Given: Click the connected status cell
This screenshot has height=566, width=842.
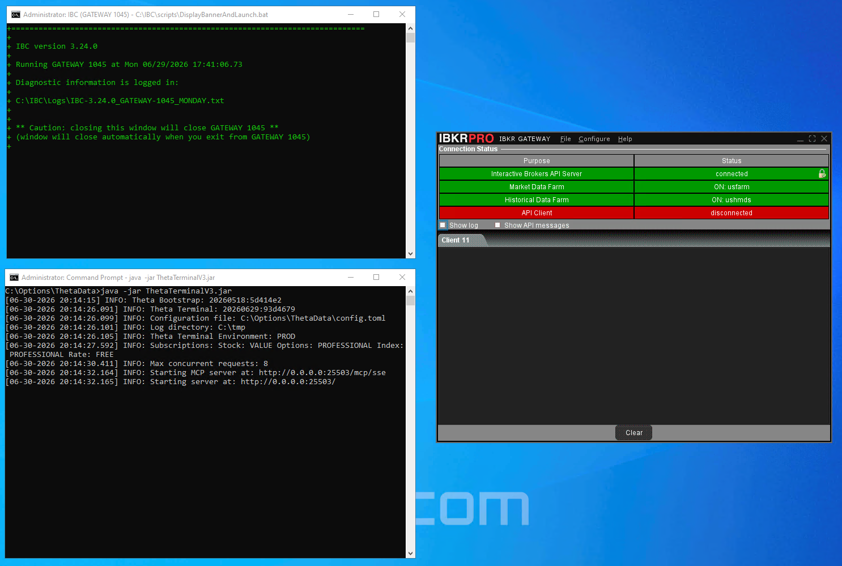Looking at the screenshot, I should point(732,174).
